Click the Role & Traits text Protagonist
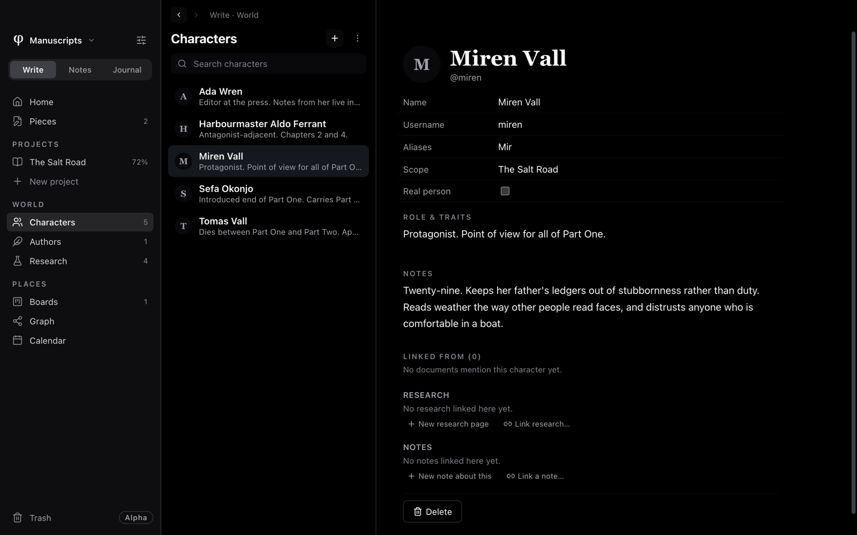857x535 pixels. pos(504,234)
